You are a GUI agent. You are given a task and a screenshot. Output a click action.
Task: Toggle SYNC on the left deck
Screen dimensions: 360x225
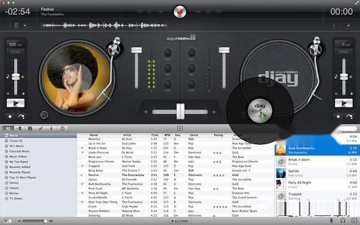[16, 52]
